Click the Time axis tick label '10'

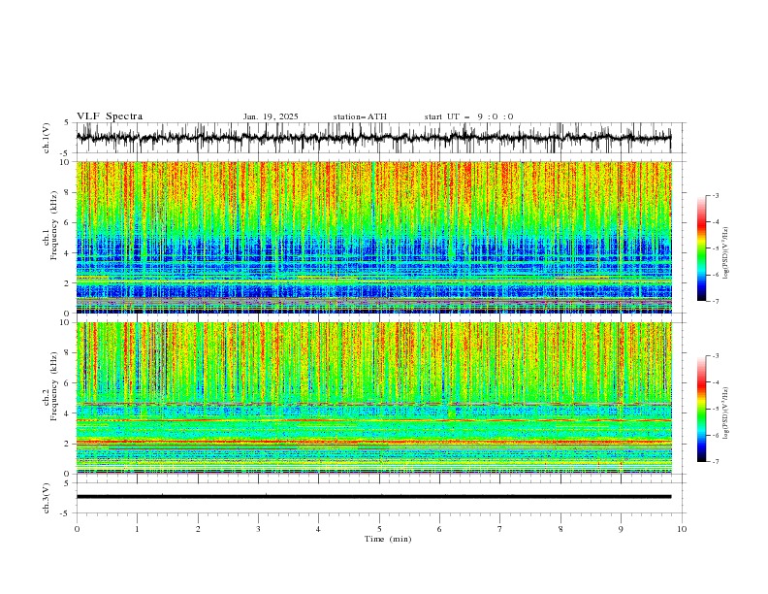682,529
